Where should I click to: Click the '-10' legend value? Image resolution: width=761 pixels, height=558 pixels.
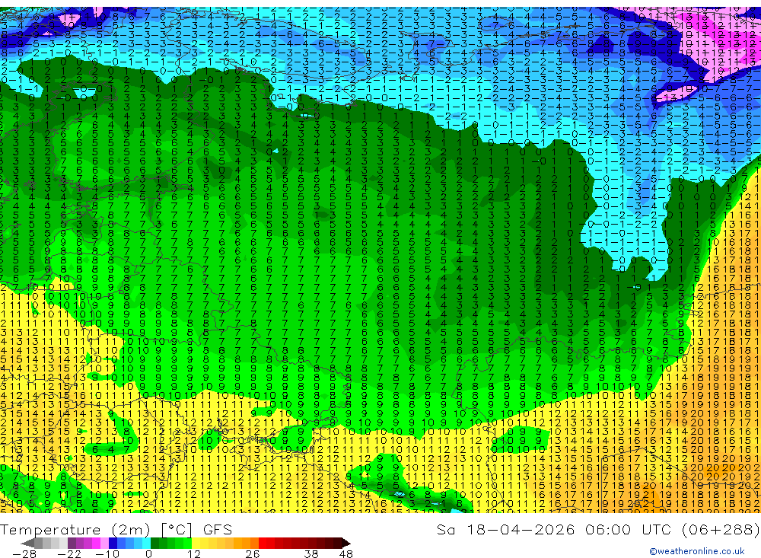(107, 554)
